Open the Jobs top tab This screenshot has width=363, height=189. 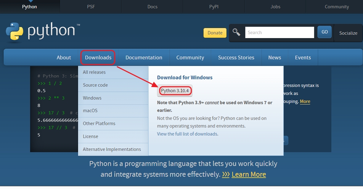coord(275,7)
